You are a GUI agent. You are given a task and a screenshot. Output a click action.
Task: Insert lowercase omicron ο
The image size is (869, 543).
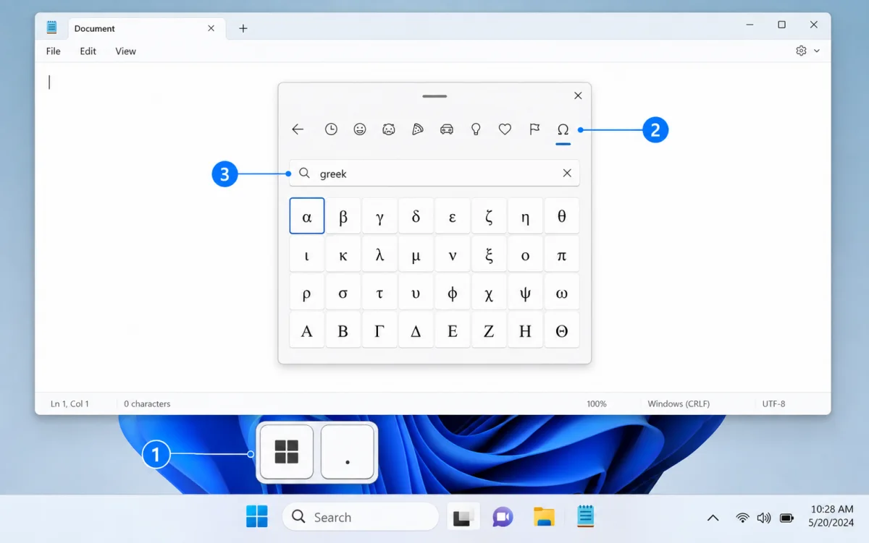(x=525, y=255)
